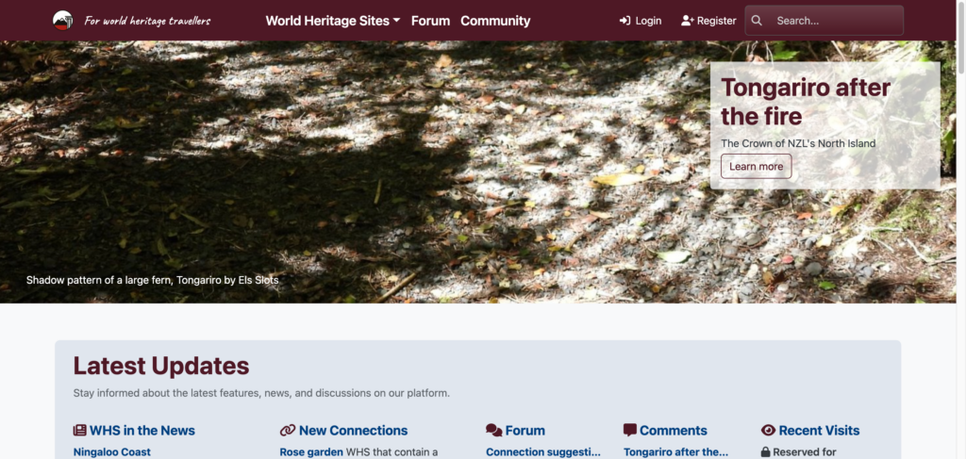Click into the Search input field

[x=835, y=21]
